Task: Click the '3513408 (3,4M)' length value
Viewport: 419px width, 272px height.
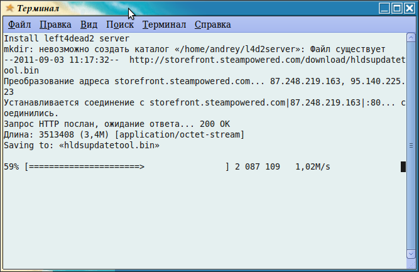Action: [73, 134]
